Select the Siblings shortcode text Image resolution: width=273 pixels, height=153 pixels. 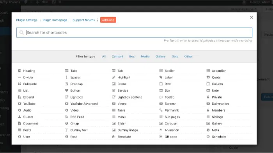[217, 117]
